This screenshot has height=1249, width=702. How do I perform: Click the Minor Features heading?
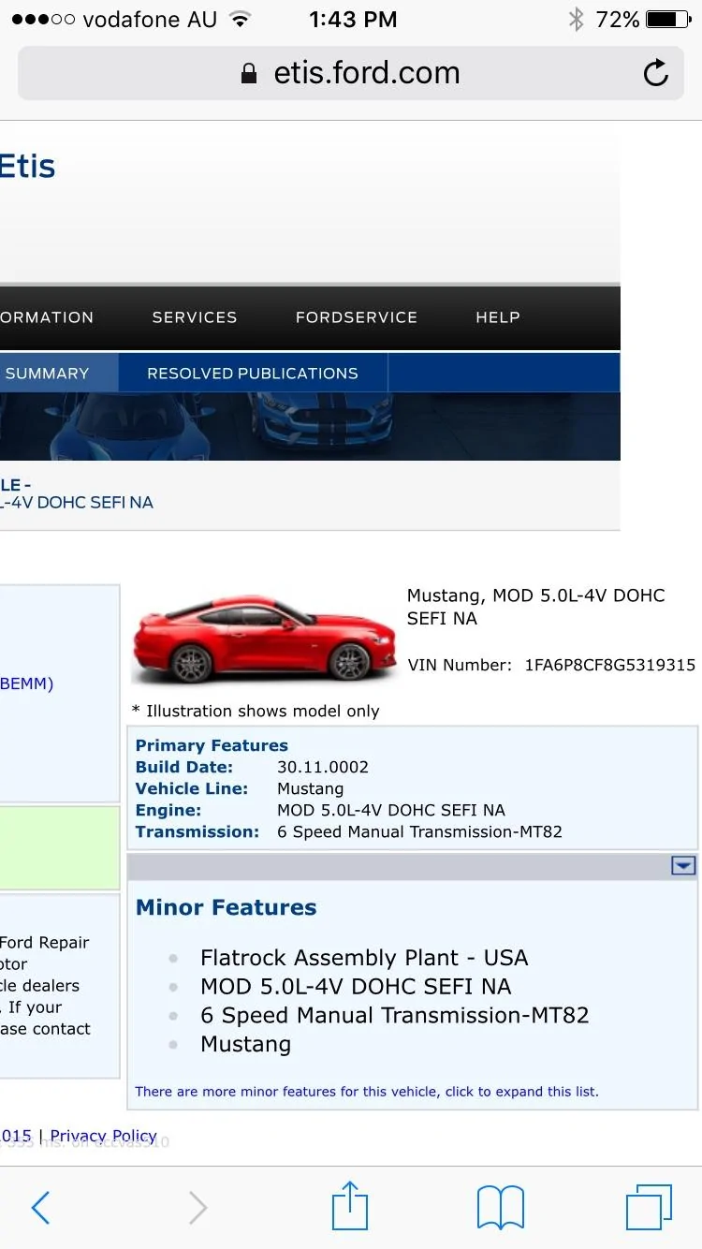point(227,907)
